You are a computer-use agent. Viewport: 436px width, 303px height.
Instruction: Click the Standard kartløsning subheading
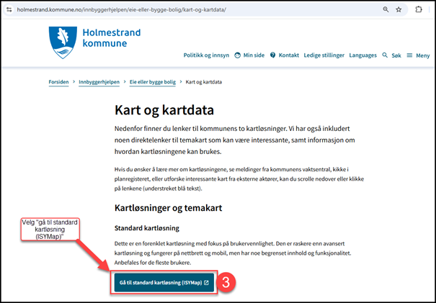147,228
